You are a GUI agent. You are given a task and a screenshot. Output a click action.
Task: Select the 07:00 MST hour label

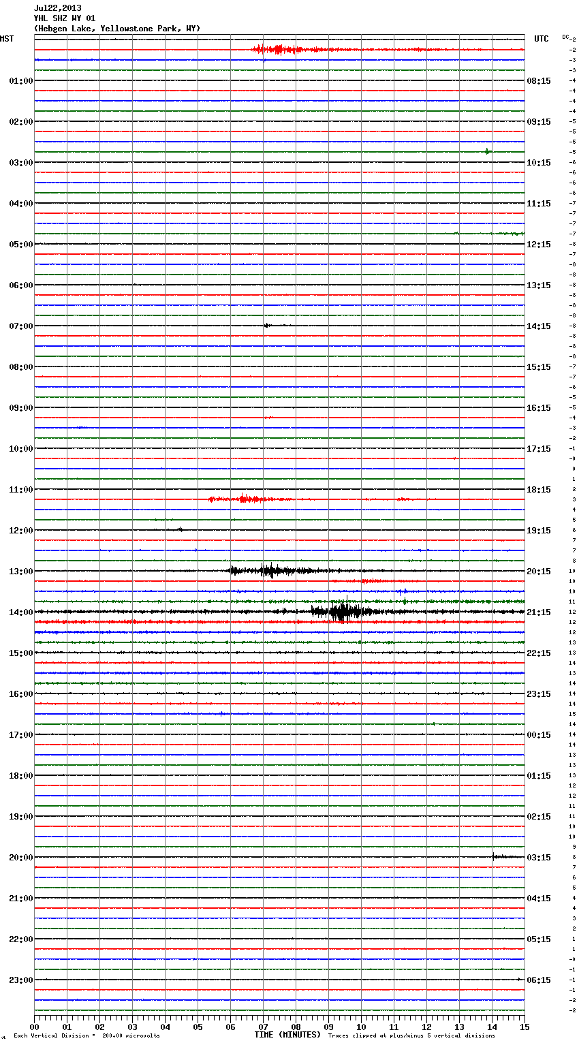[21, 326]
